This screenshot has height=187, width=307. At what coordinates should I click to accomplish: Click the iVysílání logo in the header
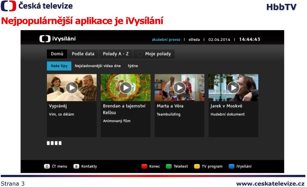58,39
